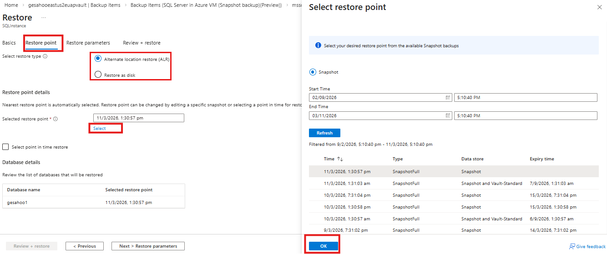Click the End Time clock field
Viewport: 607px width, 254px height.
pyautogui.click(x=526, y=115)
